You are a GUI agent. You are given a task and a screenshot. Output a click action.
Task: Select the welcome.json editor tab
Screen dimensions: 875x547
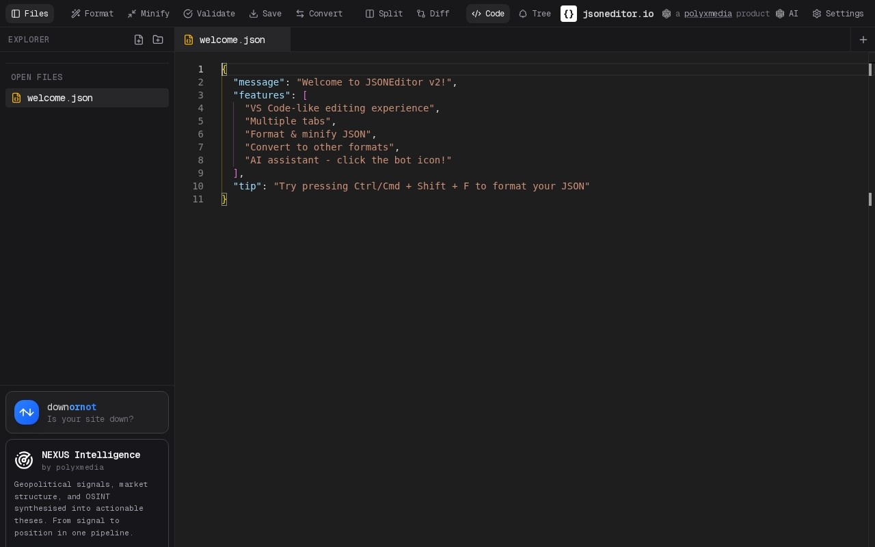coord(232,40)
